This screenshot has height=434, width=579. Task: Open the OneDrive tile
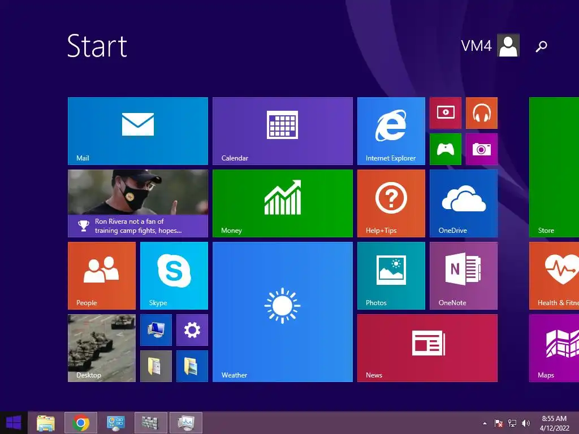point(464,203)
